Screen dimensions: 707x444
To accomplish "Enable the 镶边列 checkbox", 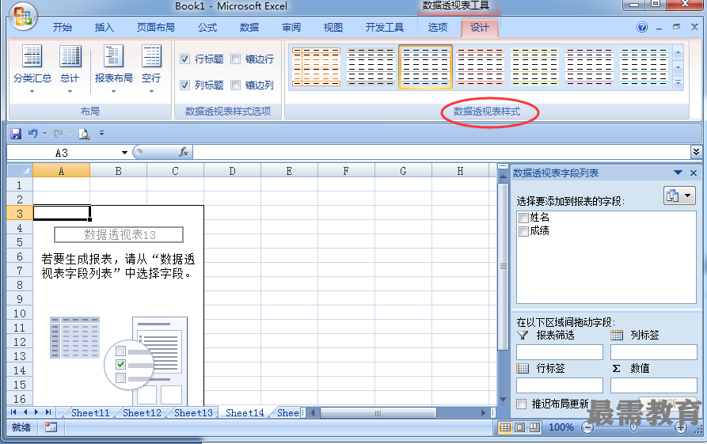I will tap(235, 85).
